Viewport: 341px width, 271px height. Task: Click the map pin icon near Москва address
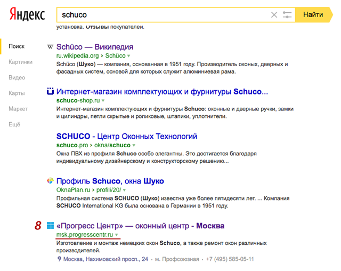[x=59, y=259]
